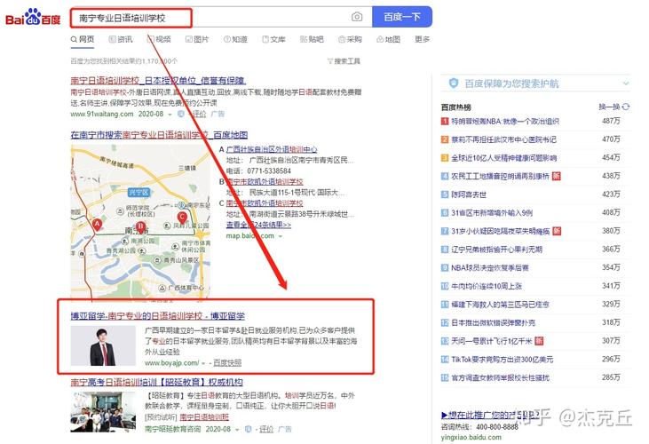Screen dimensions: 649x444
Task: Open map result B 南宁市欧凯外语培训学校
Action: tap(265, 182)
